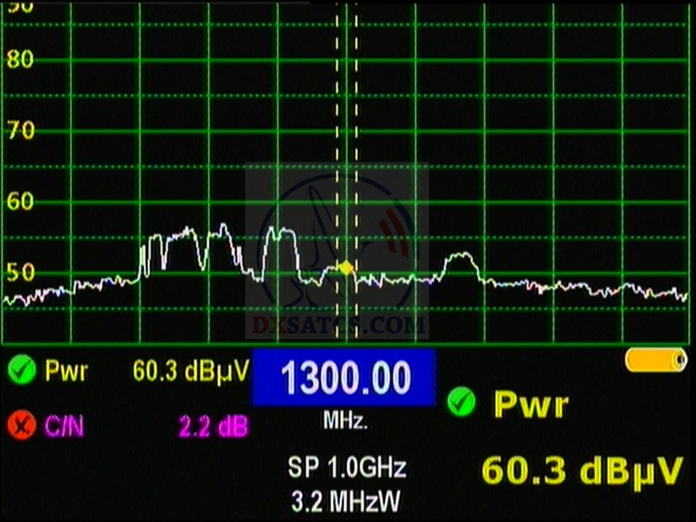This screenshot has height=522, width=696.
Task: Click the 80 level on vertical axis
Action: coord(20,60)
